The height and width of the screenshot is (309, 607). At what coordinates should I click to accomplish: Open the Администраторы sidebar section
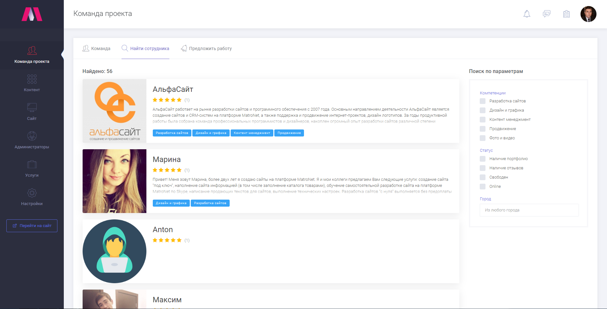[32, 140]
